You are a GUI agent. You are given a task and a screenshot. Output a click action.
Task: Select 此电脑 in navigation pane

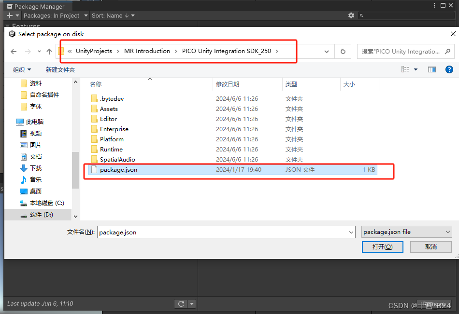(x=34, y=122)
